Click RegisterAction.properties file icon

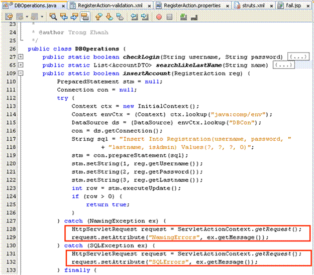(x=159, y=6)
